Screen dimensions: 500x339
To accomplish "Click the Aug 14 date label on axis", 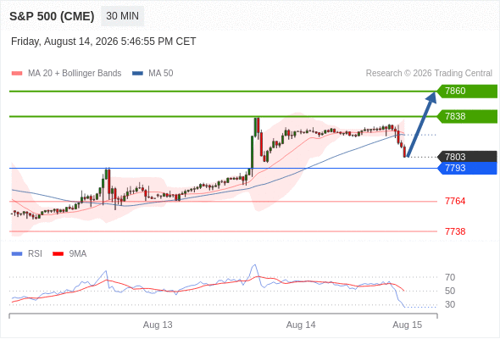I will click(x=301, y=325).
